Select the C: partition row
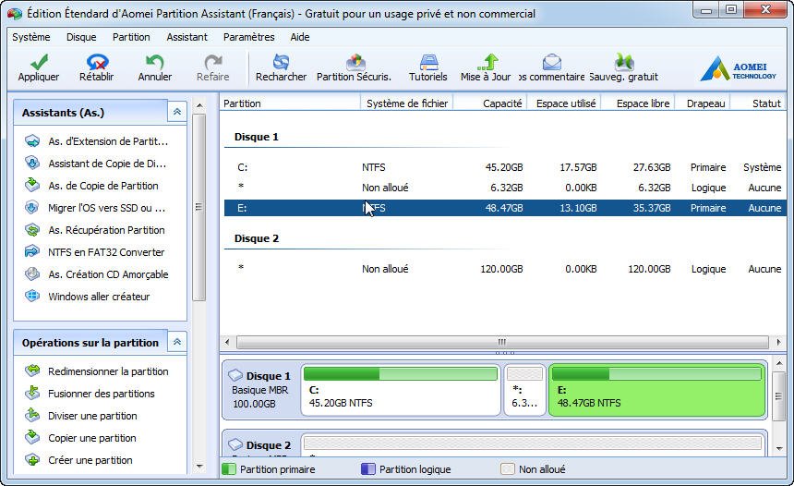 click(x=505, y=167)
